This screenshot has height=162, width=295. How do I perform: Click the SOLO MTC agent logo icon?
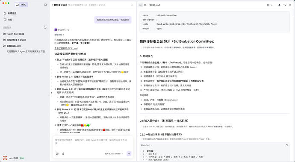[56, 30]
